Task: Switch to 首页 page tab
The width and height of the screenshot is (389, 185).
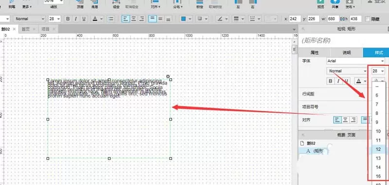Action: click(26, 29)
